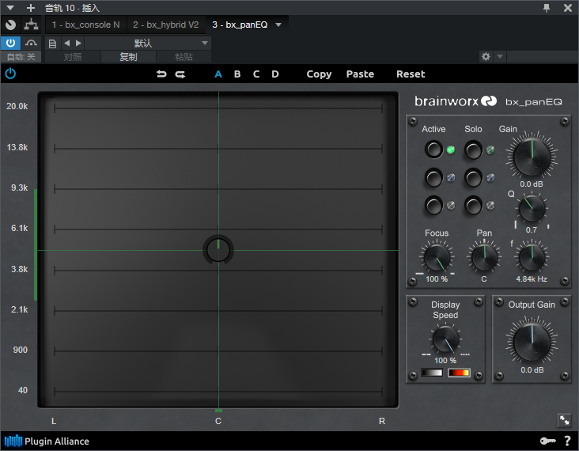Image resolution: width=579 pixels, height=451 pixels.
Task: Select the 3 - bx_panEQ tab
Action: click(x=240, y=25)
